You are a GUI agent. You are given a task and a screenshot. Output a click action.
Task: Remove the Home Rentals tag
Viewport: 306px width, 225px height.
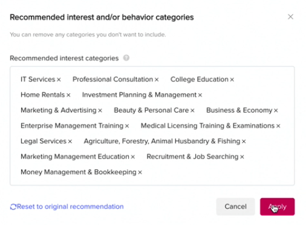68,95
